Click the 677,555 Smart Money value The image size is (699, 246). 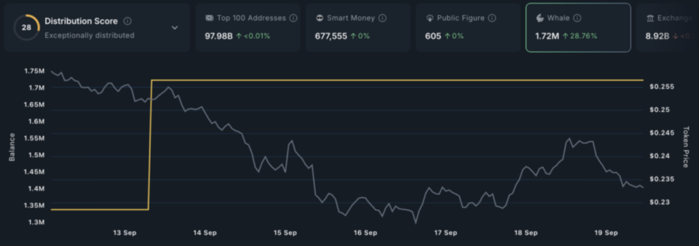[x=331, y=36]
